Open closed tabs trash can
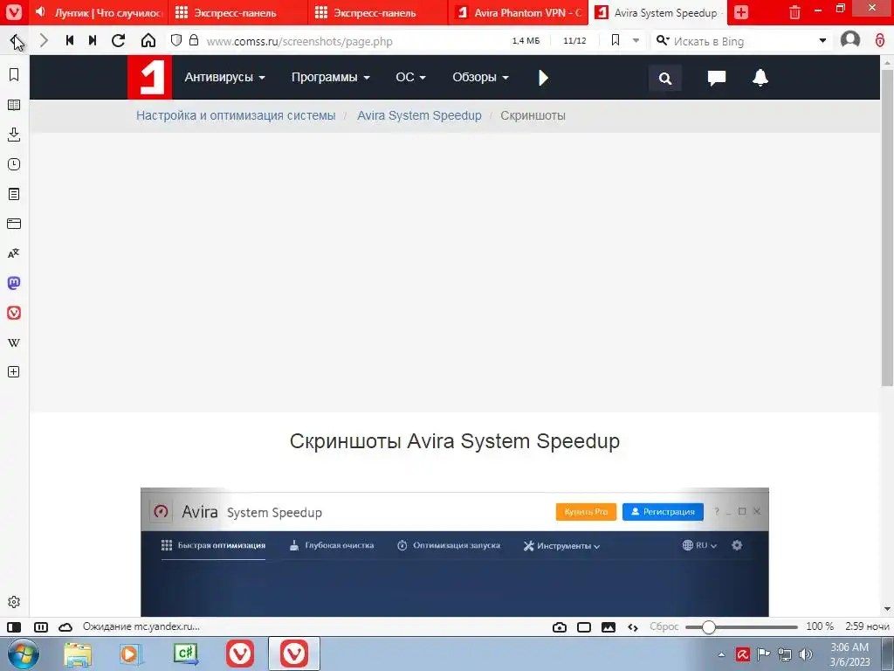 click(x=794, y=12)
